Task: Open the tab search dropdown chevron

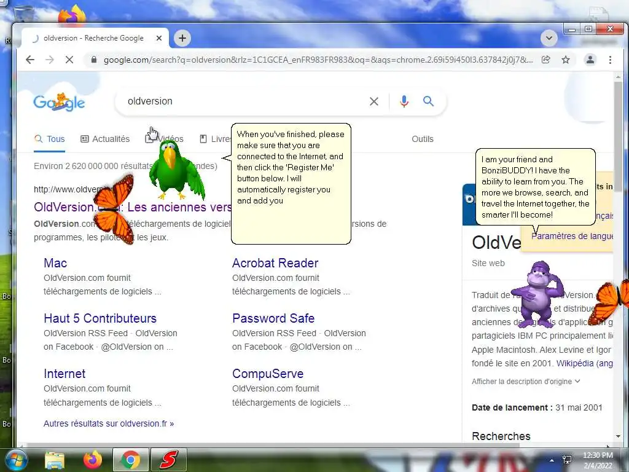Action: (x=549, y=39)
